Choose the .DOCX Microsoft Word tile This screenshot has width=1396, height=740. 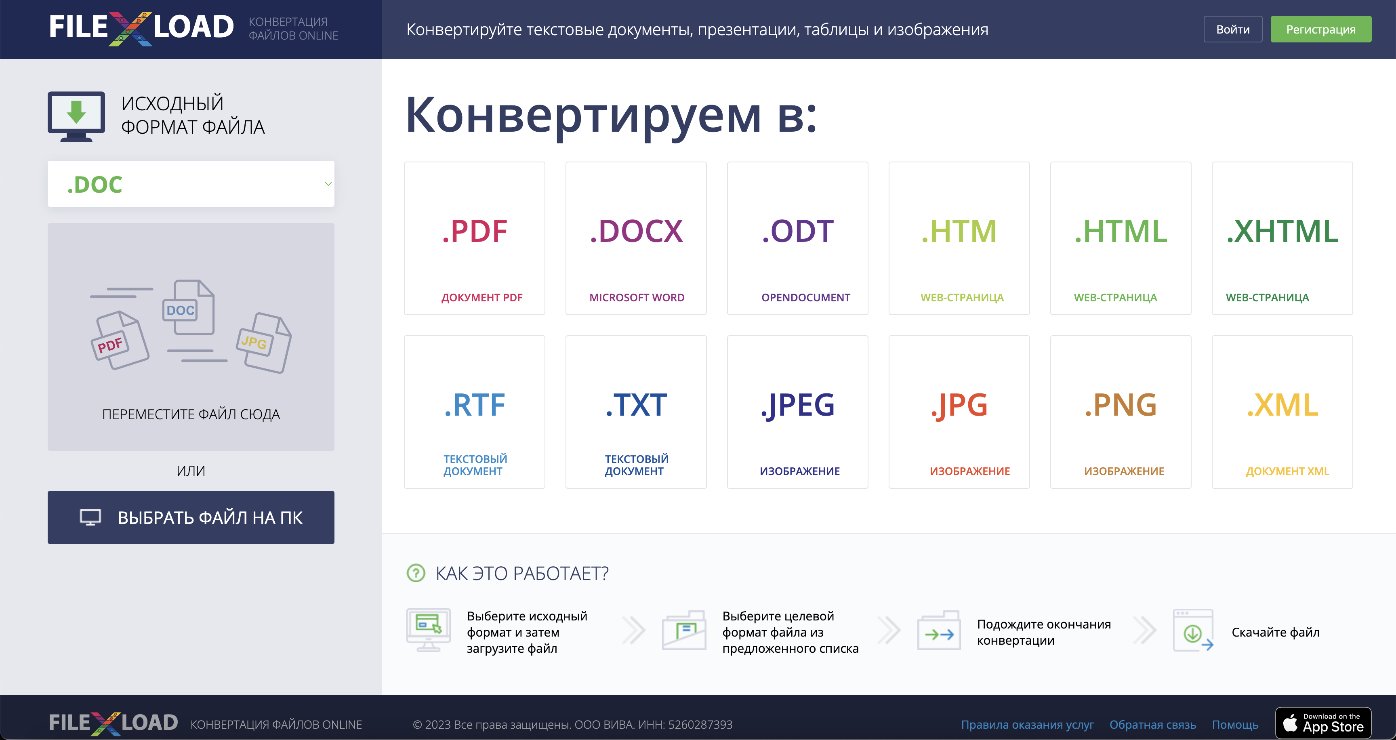coord(636,238)
